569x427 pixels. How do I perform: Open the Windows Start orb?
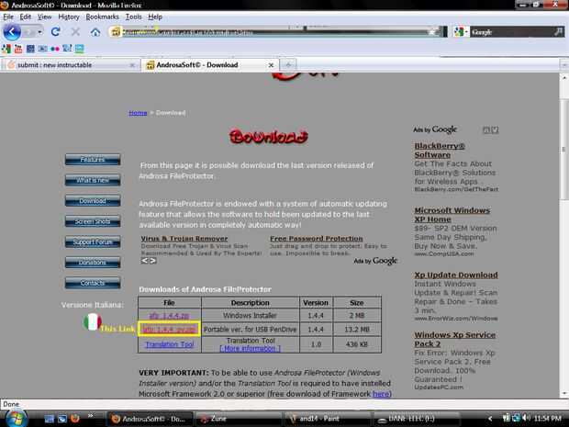tap(16, 419)
